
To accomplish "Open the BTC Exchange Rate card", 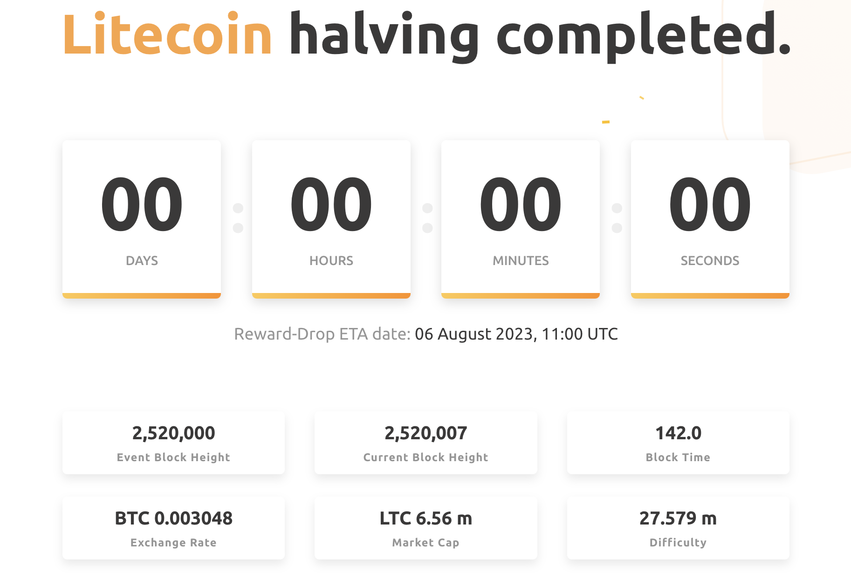I will 173,528.
